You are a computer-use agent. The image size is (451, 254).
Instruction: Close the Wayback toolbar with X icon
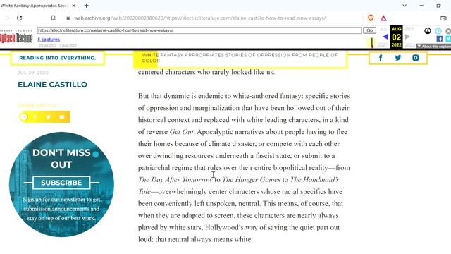(x=448, y=31)
